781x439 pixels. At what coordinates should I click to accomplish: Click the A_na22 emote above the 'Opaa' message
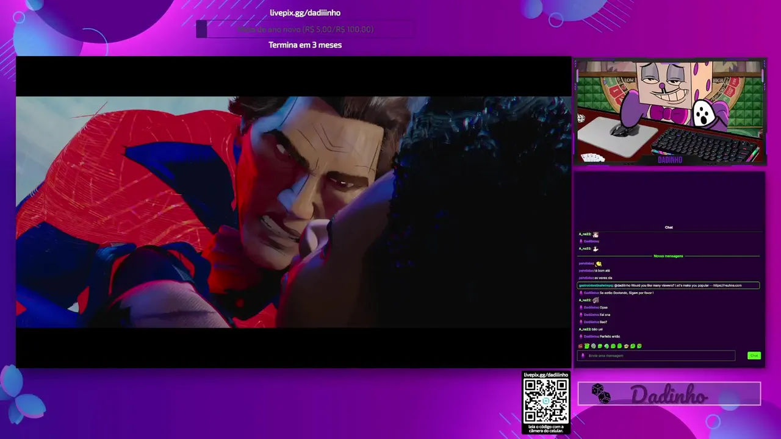click(596, 300)
